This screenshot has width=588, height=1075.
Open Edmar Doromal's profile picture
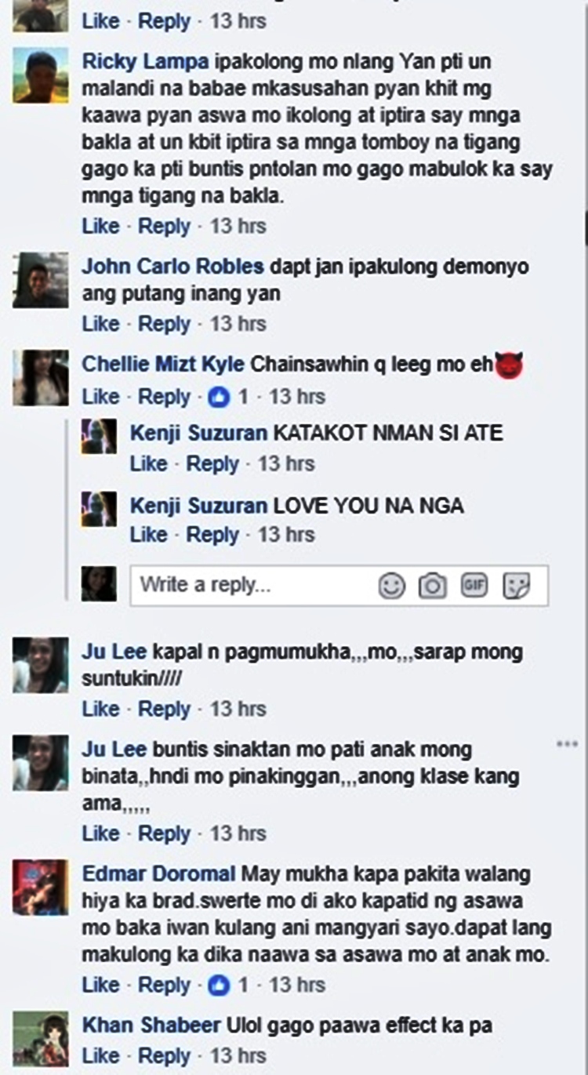coord(40,888)
